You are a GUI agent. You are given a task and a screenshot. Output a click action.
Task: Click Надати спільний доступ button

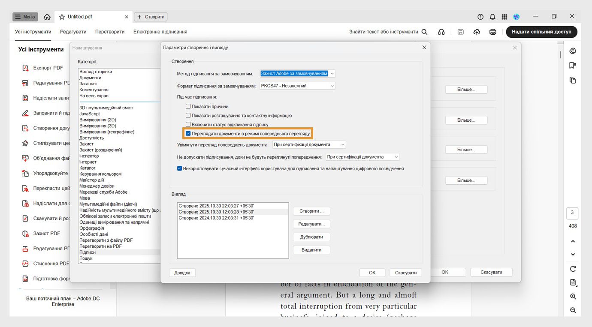click(541, 32)
